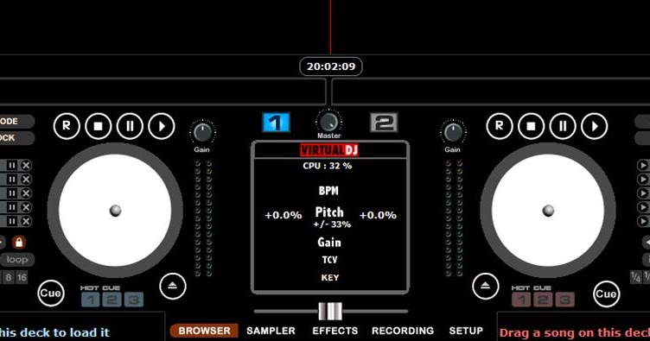This screenshot has width=650, height=341.
Task: Set hot cue 1 on the left deck
Action: pos(91,300)
